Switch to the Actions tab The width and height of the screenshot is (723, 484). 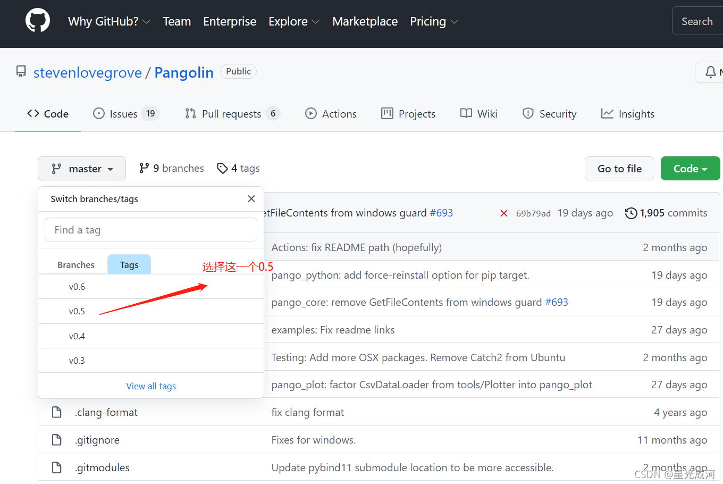[x=331, y=114]
